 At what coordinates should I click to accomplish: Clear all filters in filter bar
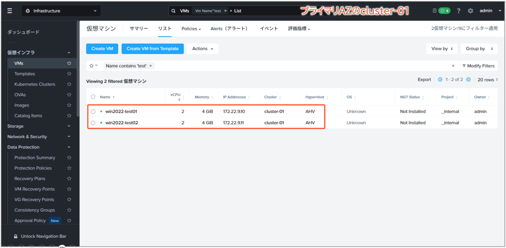click(453, 66)
